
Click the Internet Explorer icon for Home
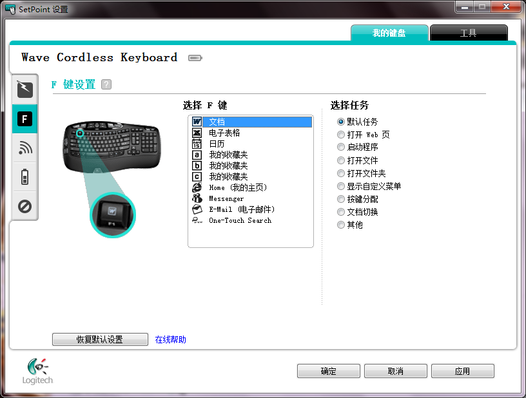click(x=197, y=187)
